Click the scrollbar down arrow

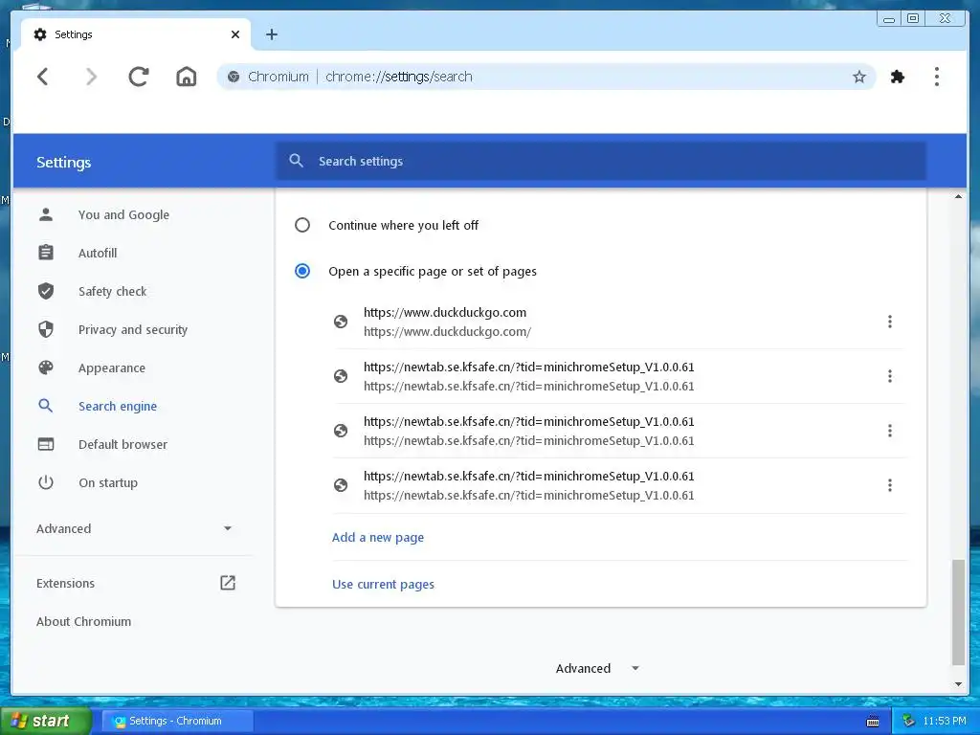coord(958,684)
